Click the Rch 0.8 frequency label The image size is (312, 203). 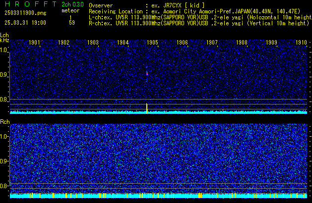(4, 186)
